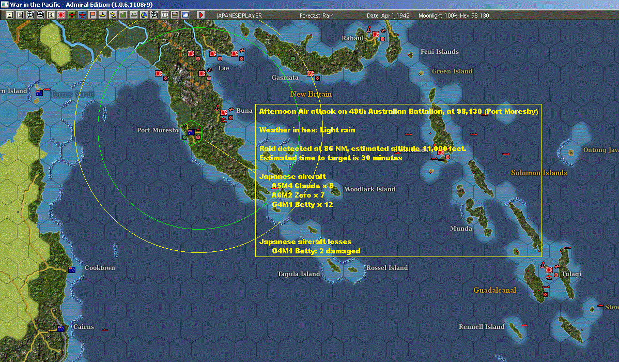Select the Japanese base flag at Gasmata
Viewport: 619px width, 362px height.
pos(311,73)
